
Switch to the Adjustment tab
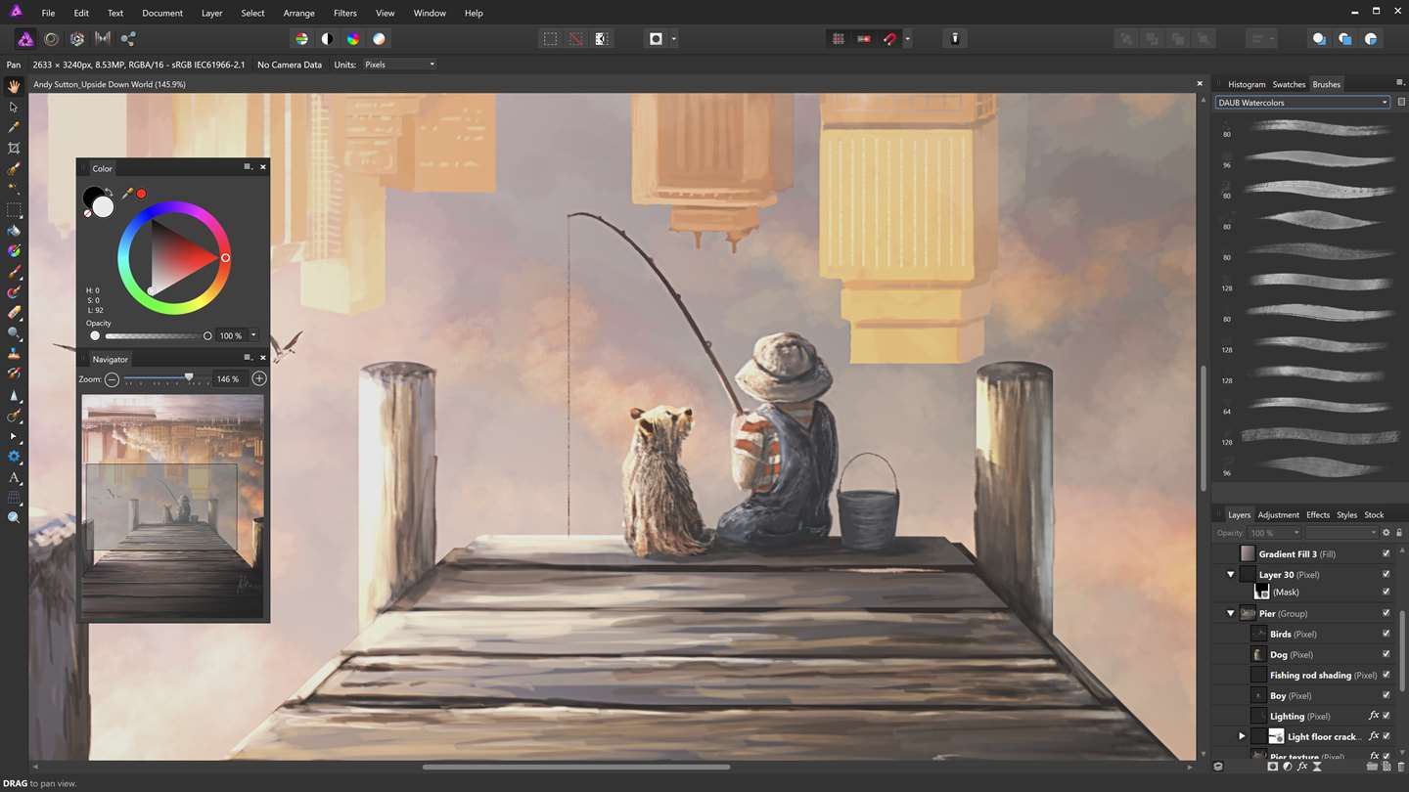[x=1278, y=514]
